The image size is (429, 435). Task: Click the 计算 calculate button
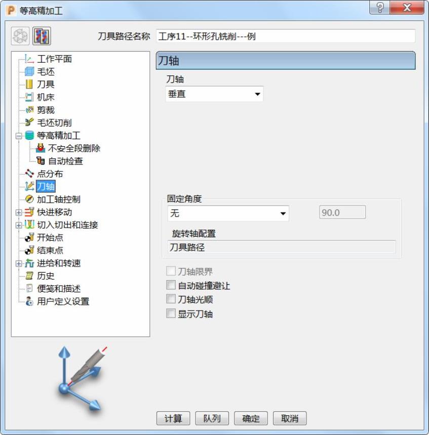click(x=173, y=418)
